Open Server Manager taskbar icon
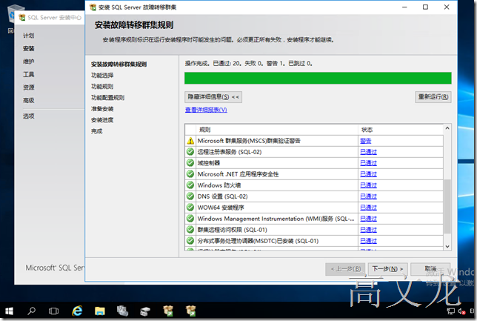Image resolution: width=477 pixels, height=321 pixels. click(123, 311)
